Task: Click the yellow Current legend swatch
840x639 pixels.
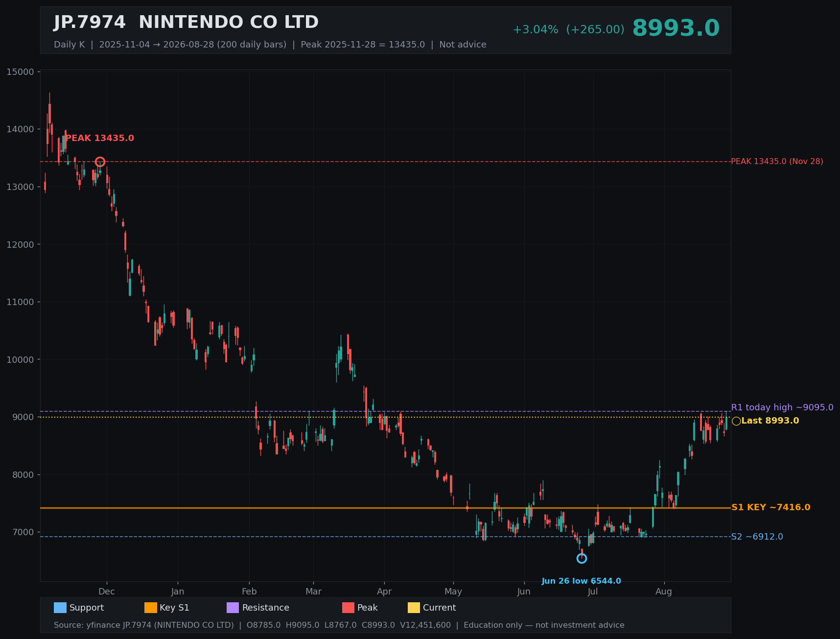Action: 414,608
